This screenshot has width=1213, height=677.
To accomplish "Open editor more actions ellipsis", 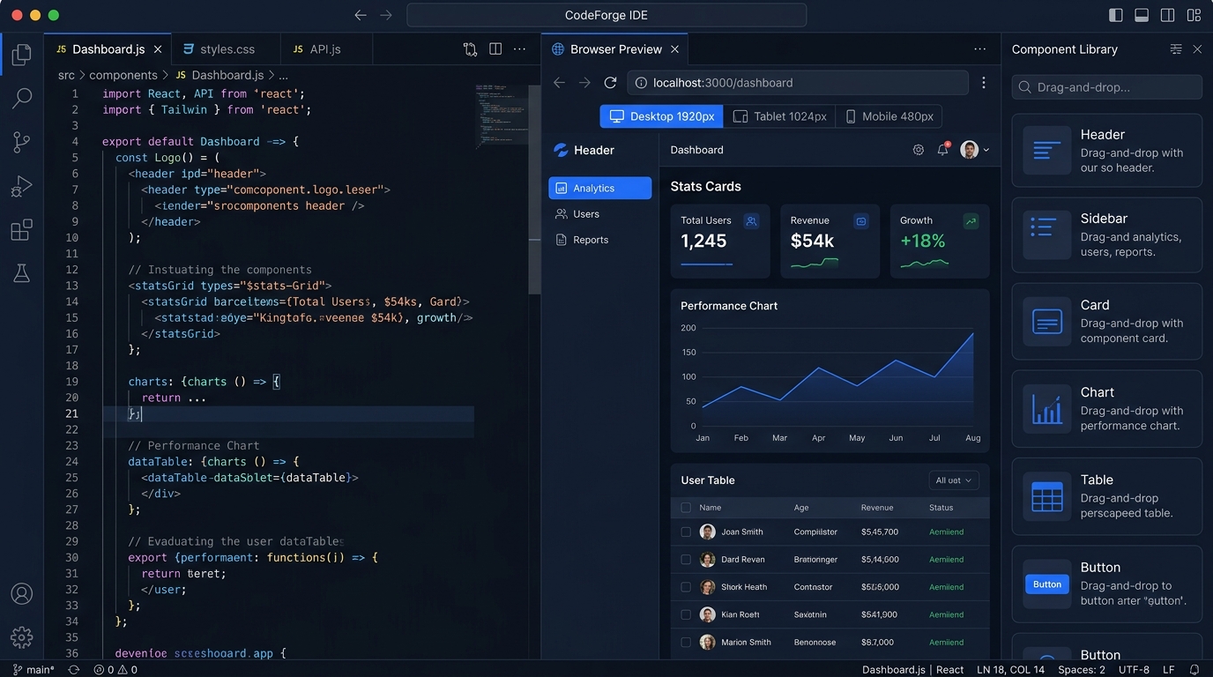I will [x=520, y=49].
